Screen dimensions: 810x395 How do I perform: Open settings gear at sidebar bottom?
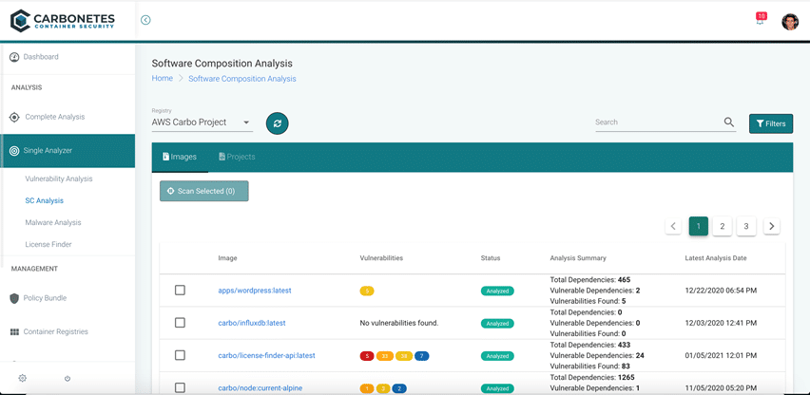tap(23, 378)
